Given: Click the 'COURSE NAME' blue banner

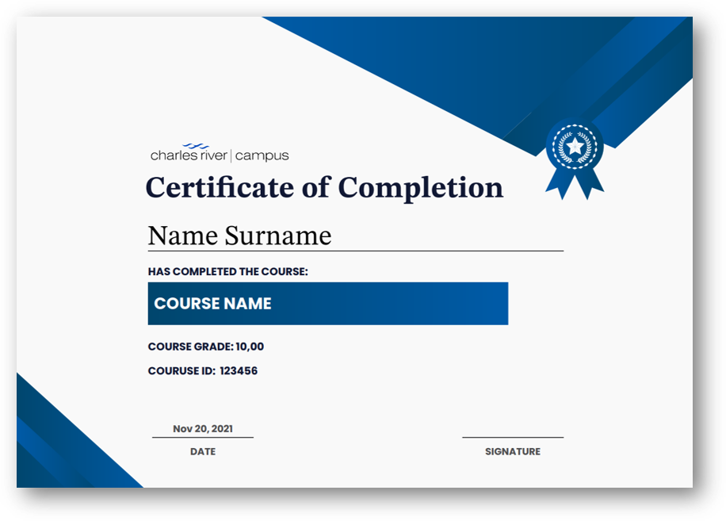Looking at the screenshot, I should (328, 304).
